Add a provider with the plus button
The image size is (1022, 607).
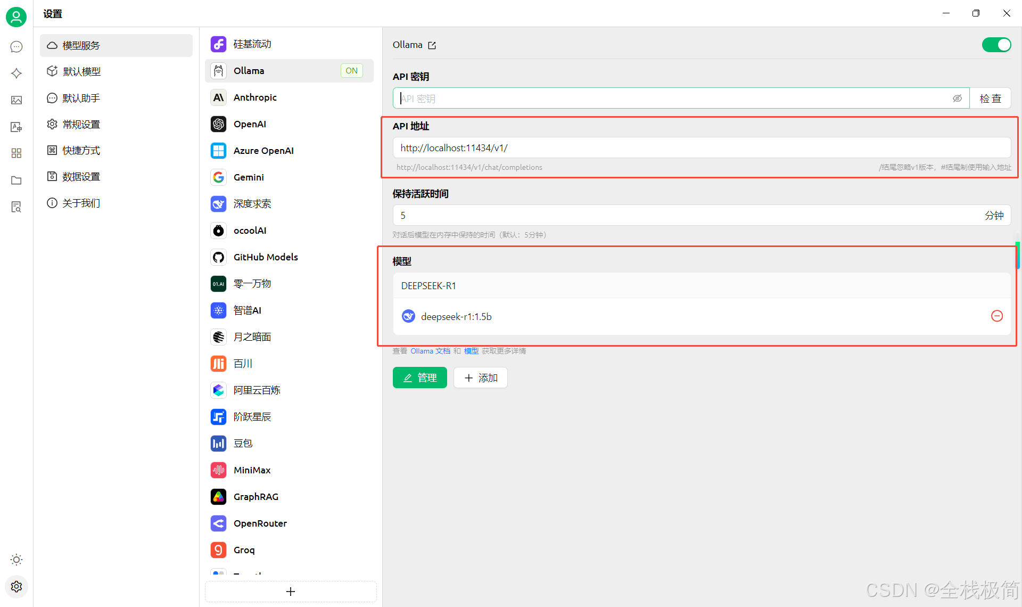click(291, 592)
